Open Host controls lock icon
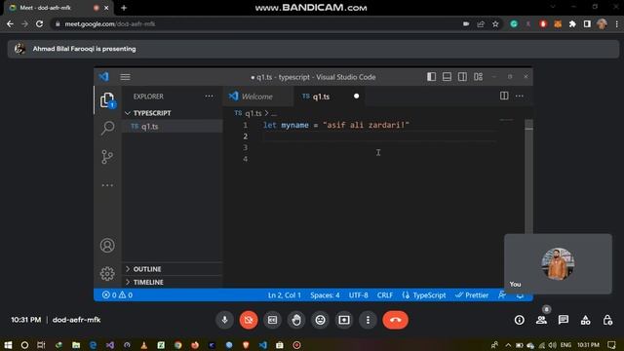Screen dimensions: 624x351 click(x=607, y=320)
